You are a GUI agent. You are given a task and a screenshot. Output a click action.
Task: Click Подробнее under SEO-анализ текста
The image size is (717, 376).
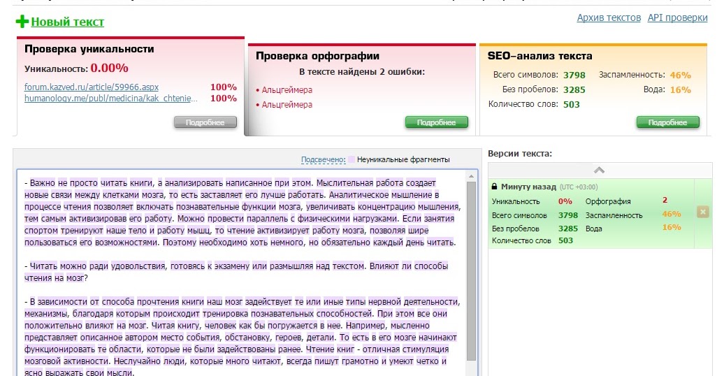tap(667, 122)
